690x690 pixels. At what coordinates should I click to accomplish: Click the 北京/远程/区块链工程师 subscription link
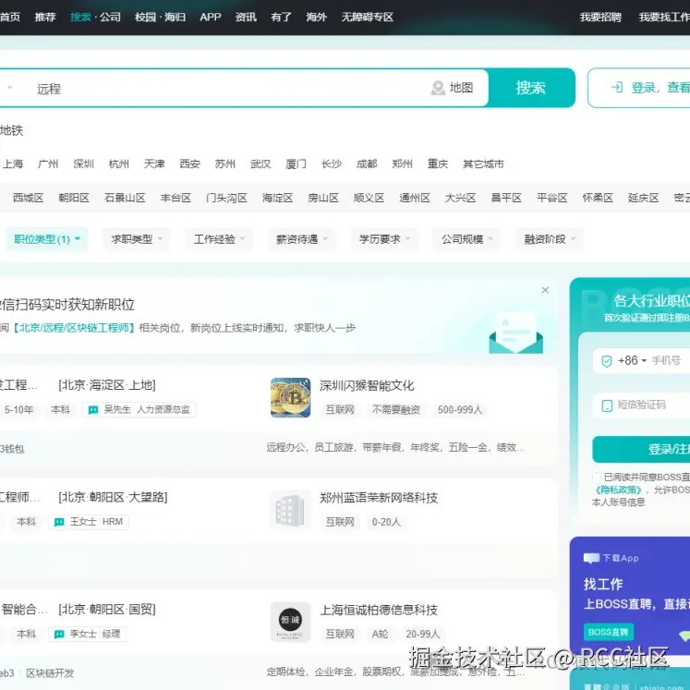coord(73,328)
